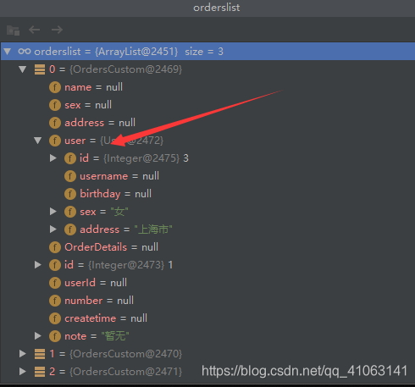Click the orderslist window title
415x387 pixels.
[217, 8]
